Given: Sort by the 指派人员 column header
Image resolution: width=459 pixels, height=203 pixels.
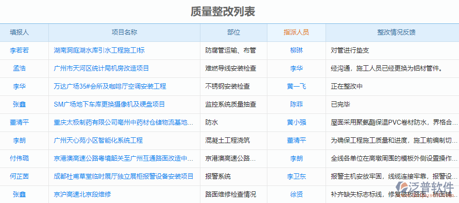Looking at the screenshot, I should point(296,32).
